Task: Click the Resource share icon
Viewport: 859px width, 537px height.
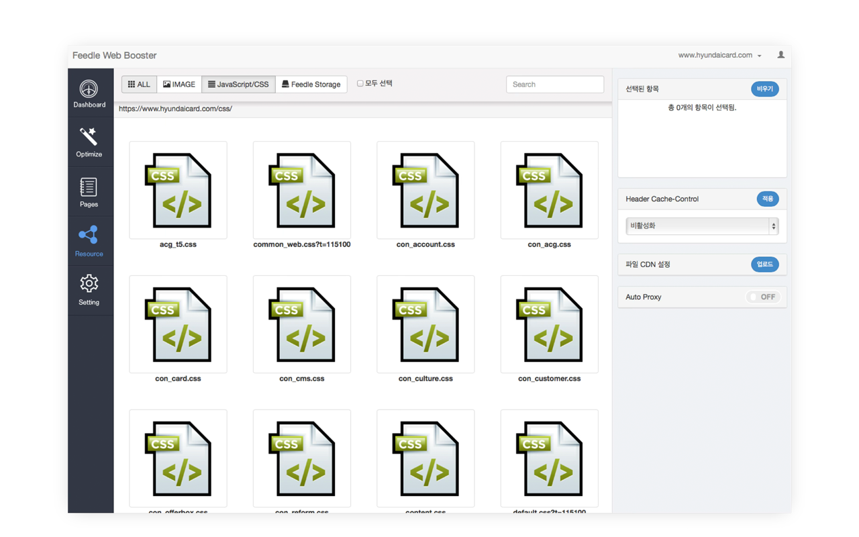Action: click(x=89, y=236)
